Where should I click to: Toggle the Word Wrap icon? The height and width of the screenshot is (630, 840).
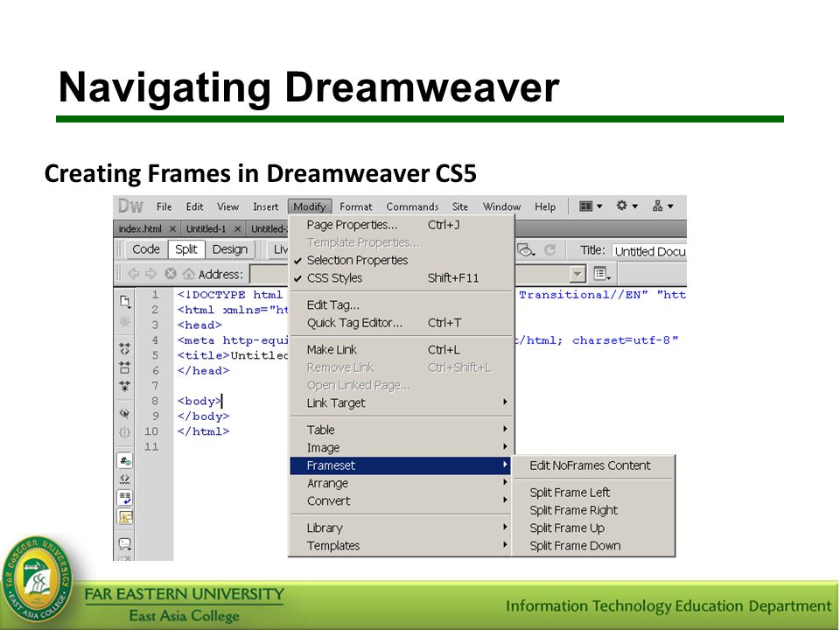tap(125, 498)
